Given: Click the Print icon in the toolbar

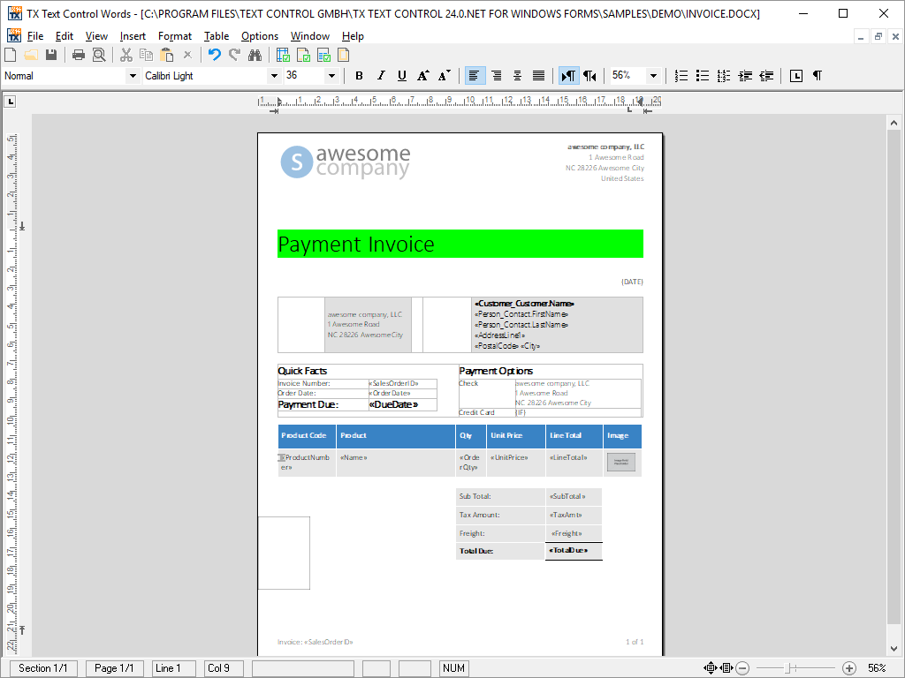Looking at the screenshot, I should [79, 55].
